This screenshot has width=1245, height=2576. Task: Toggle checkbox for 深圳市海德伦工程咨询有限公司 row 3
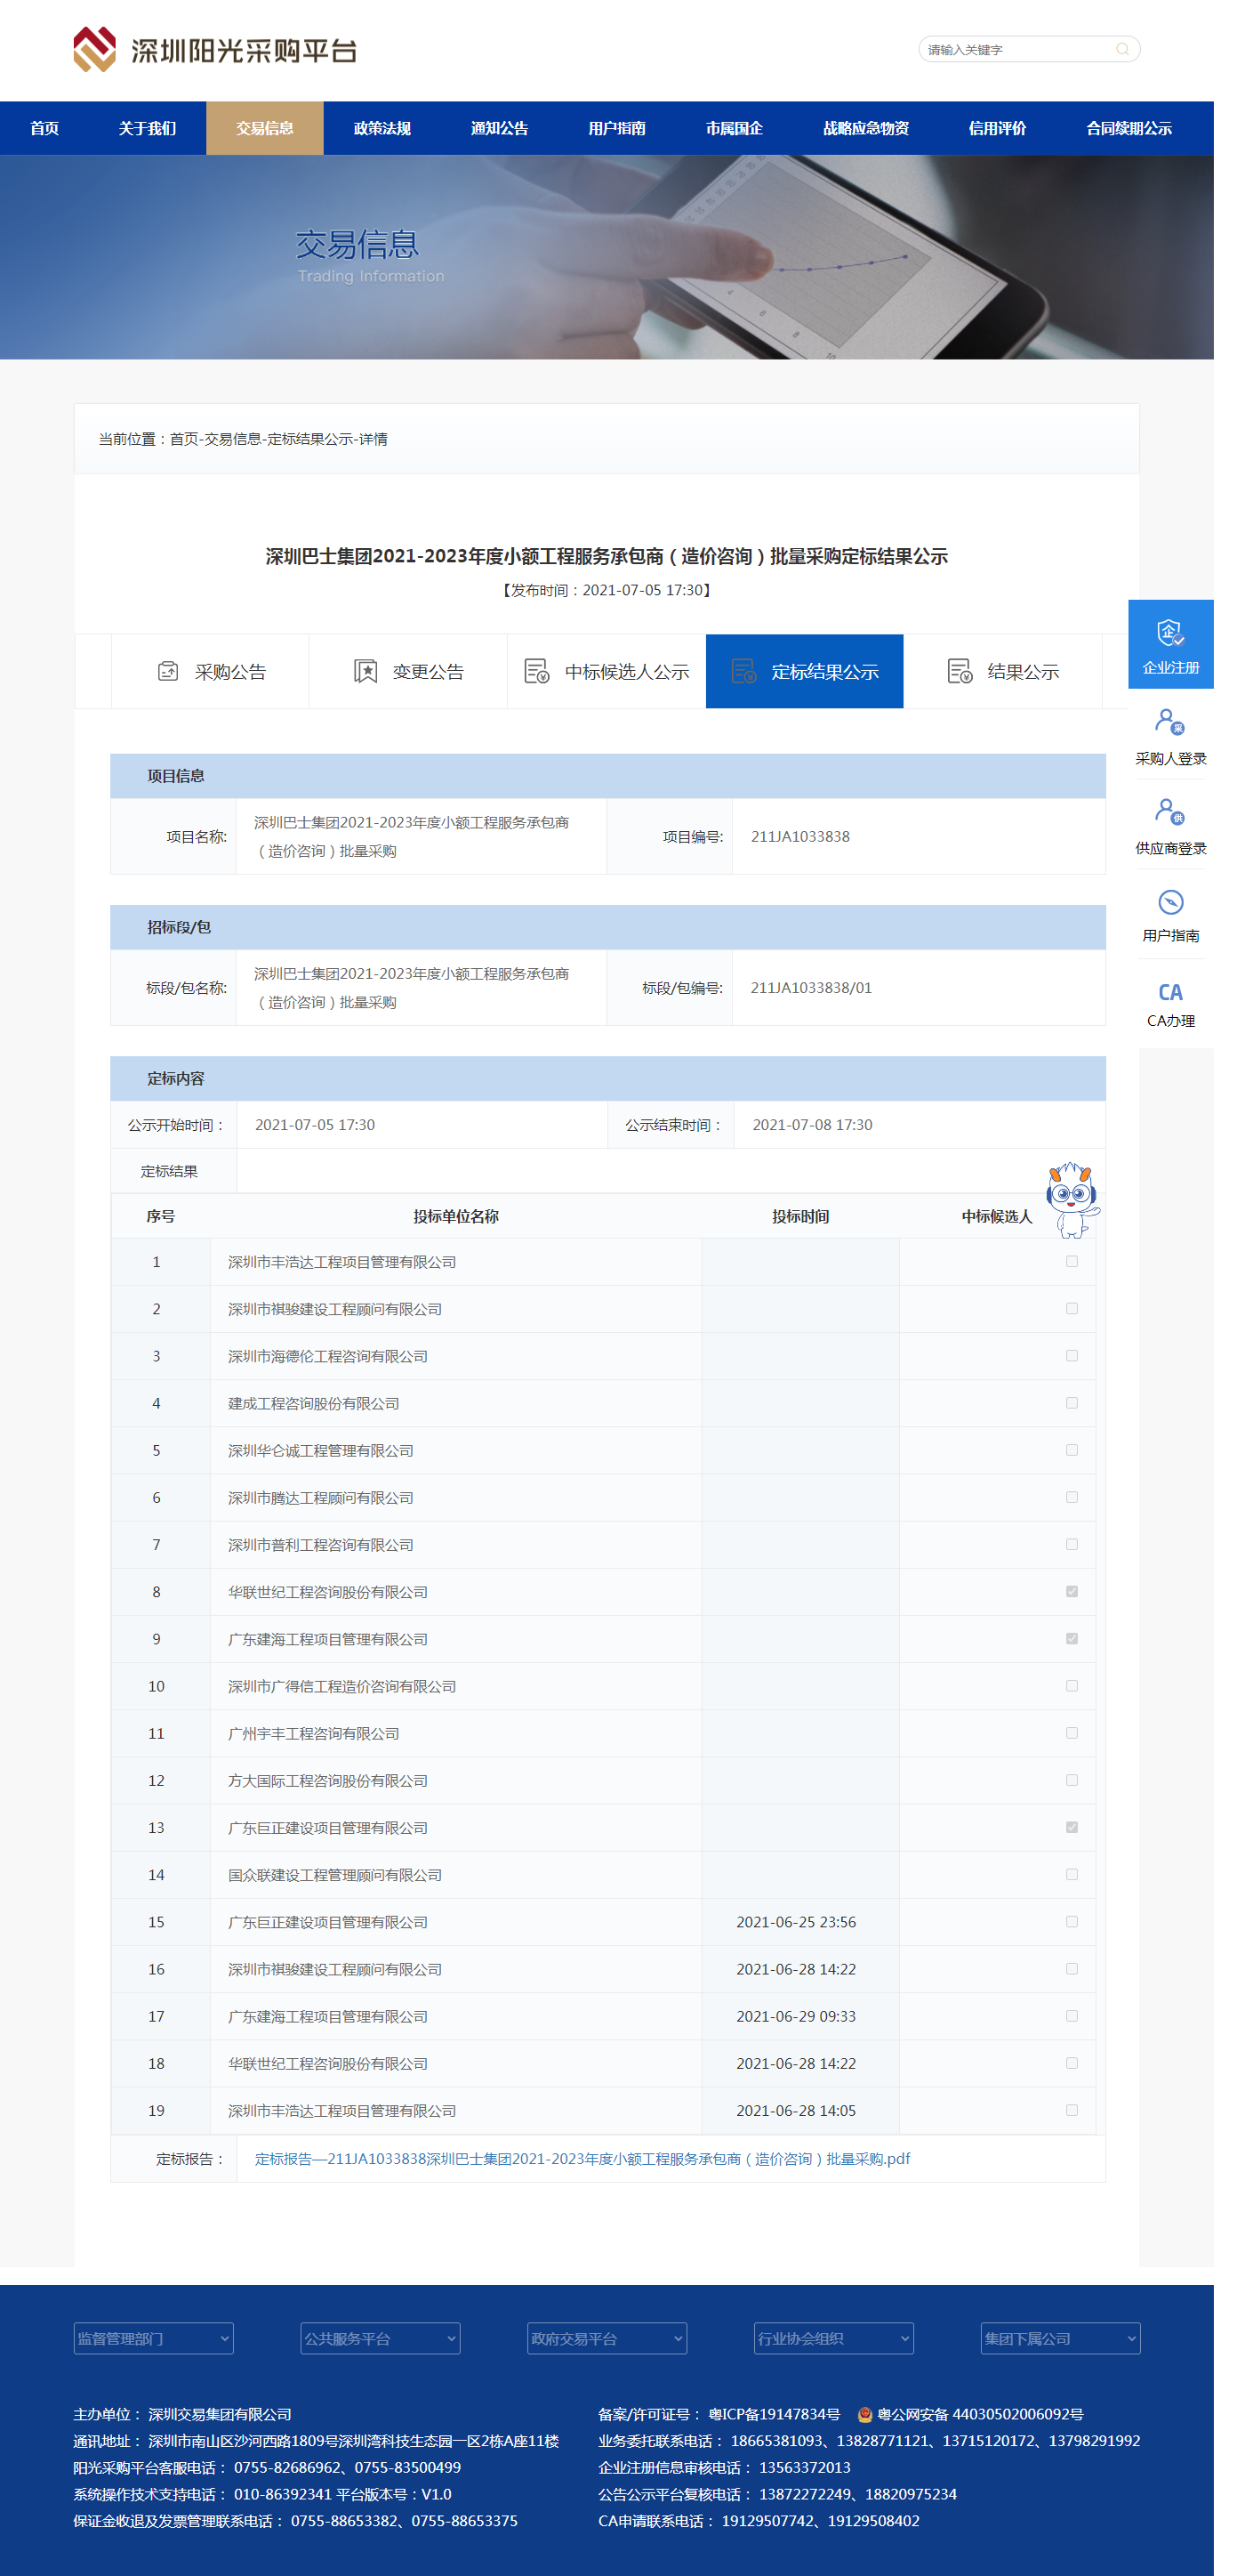tap(1072, 1356)
